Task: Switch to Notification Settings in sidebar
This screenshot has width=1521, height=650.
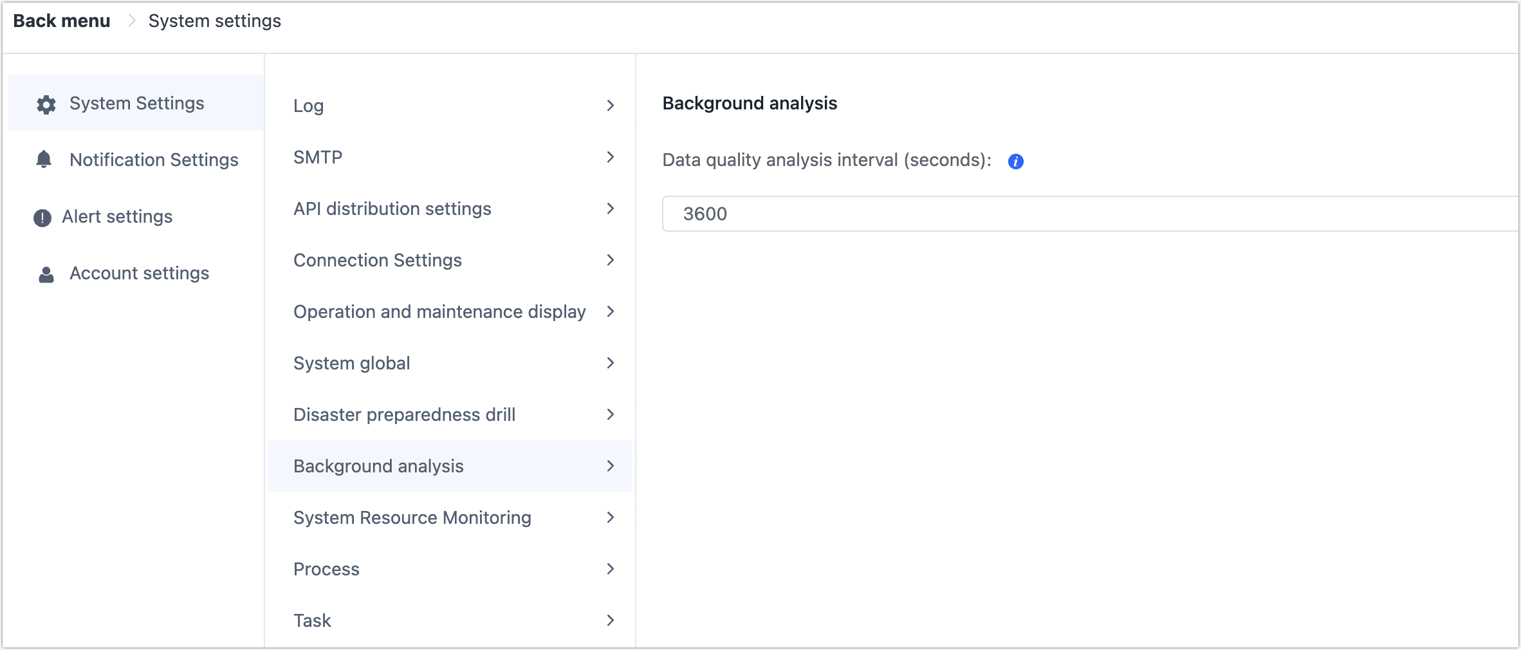Action: point(154,160)
